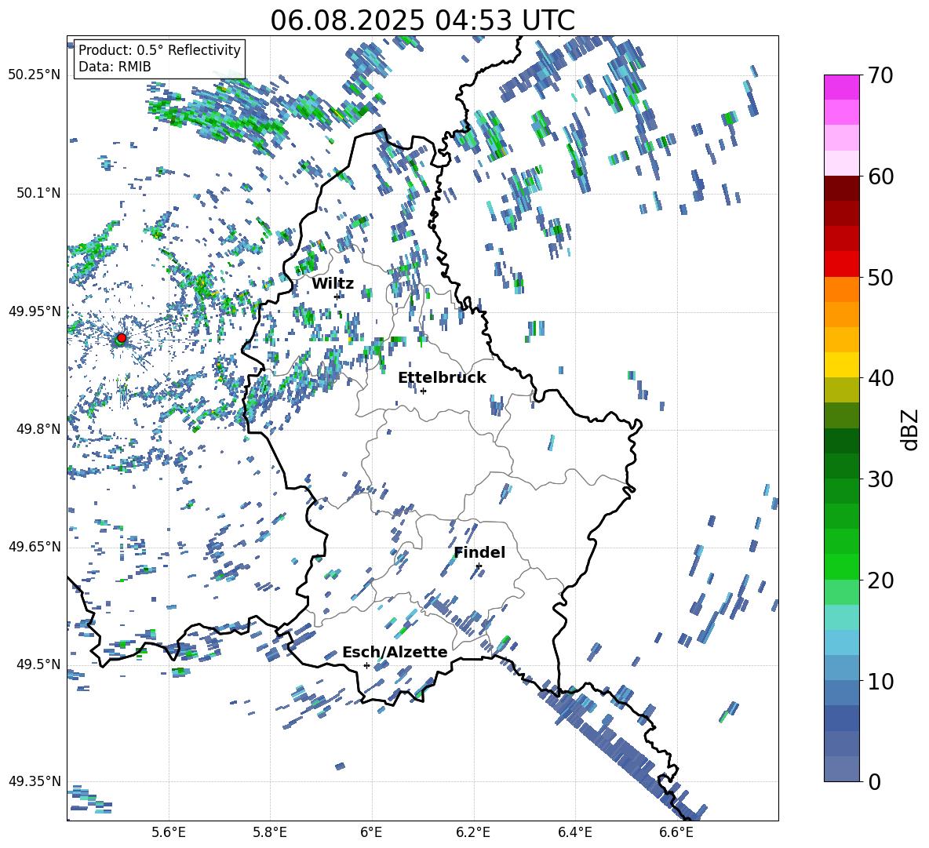Click the 5.6°E longitude label

point(169,832)
